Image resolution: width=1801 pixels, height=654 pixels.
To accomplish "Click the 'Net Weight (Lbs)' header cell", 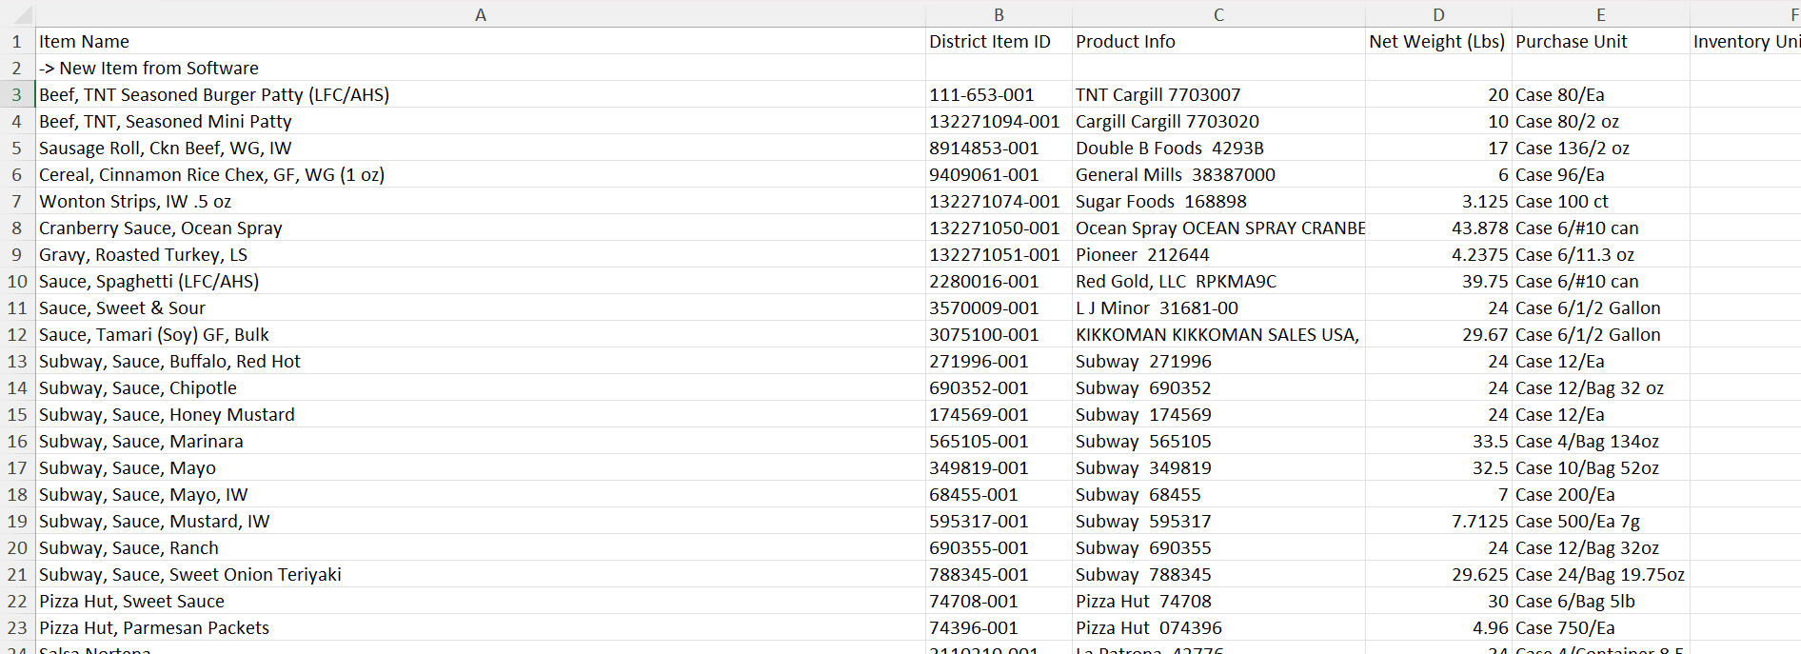I will coord(1438,41).
